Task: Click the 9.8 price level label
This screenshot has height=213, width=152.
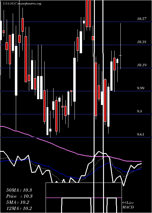Action: 140,111
